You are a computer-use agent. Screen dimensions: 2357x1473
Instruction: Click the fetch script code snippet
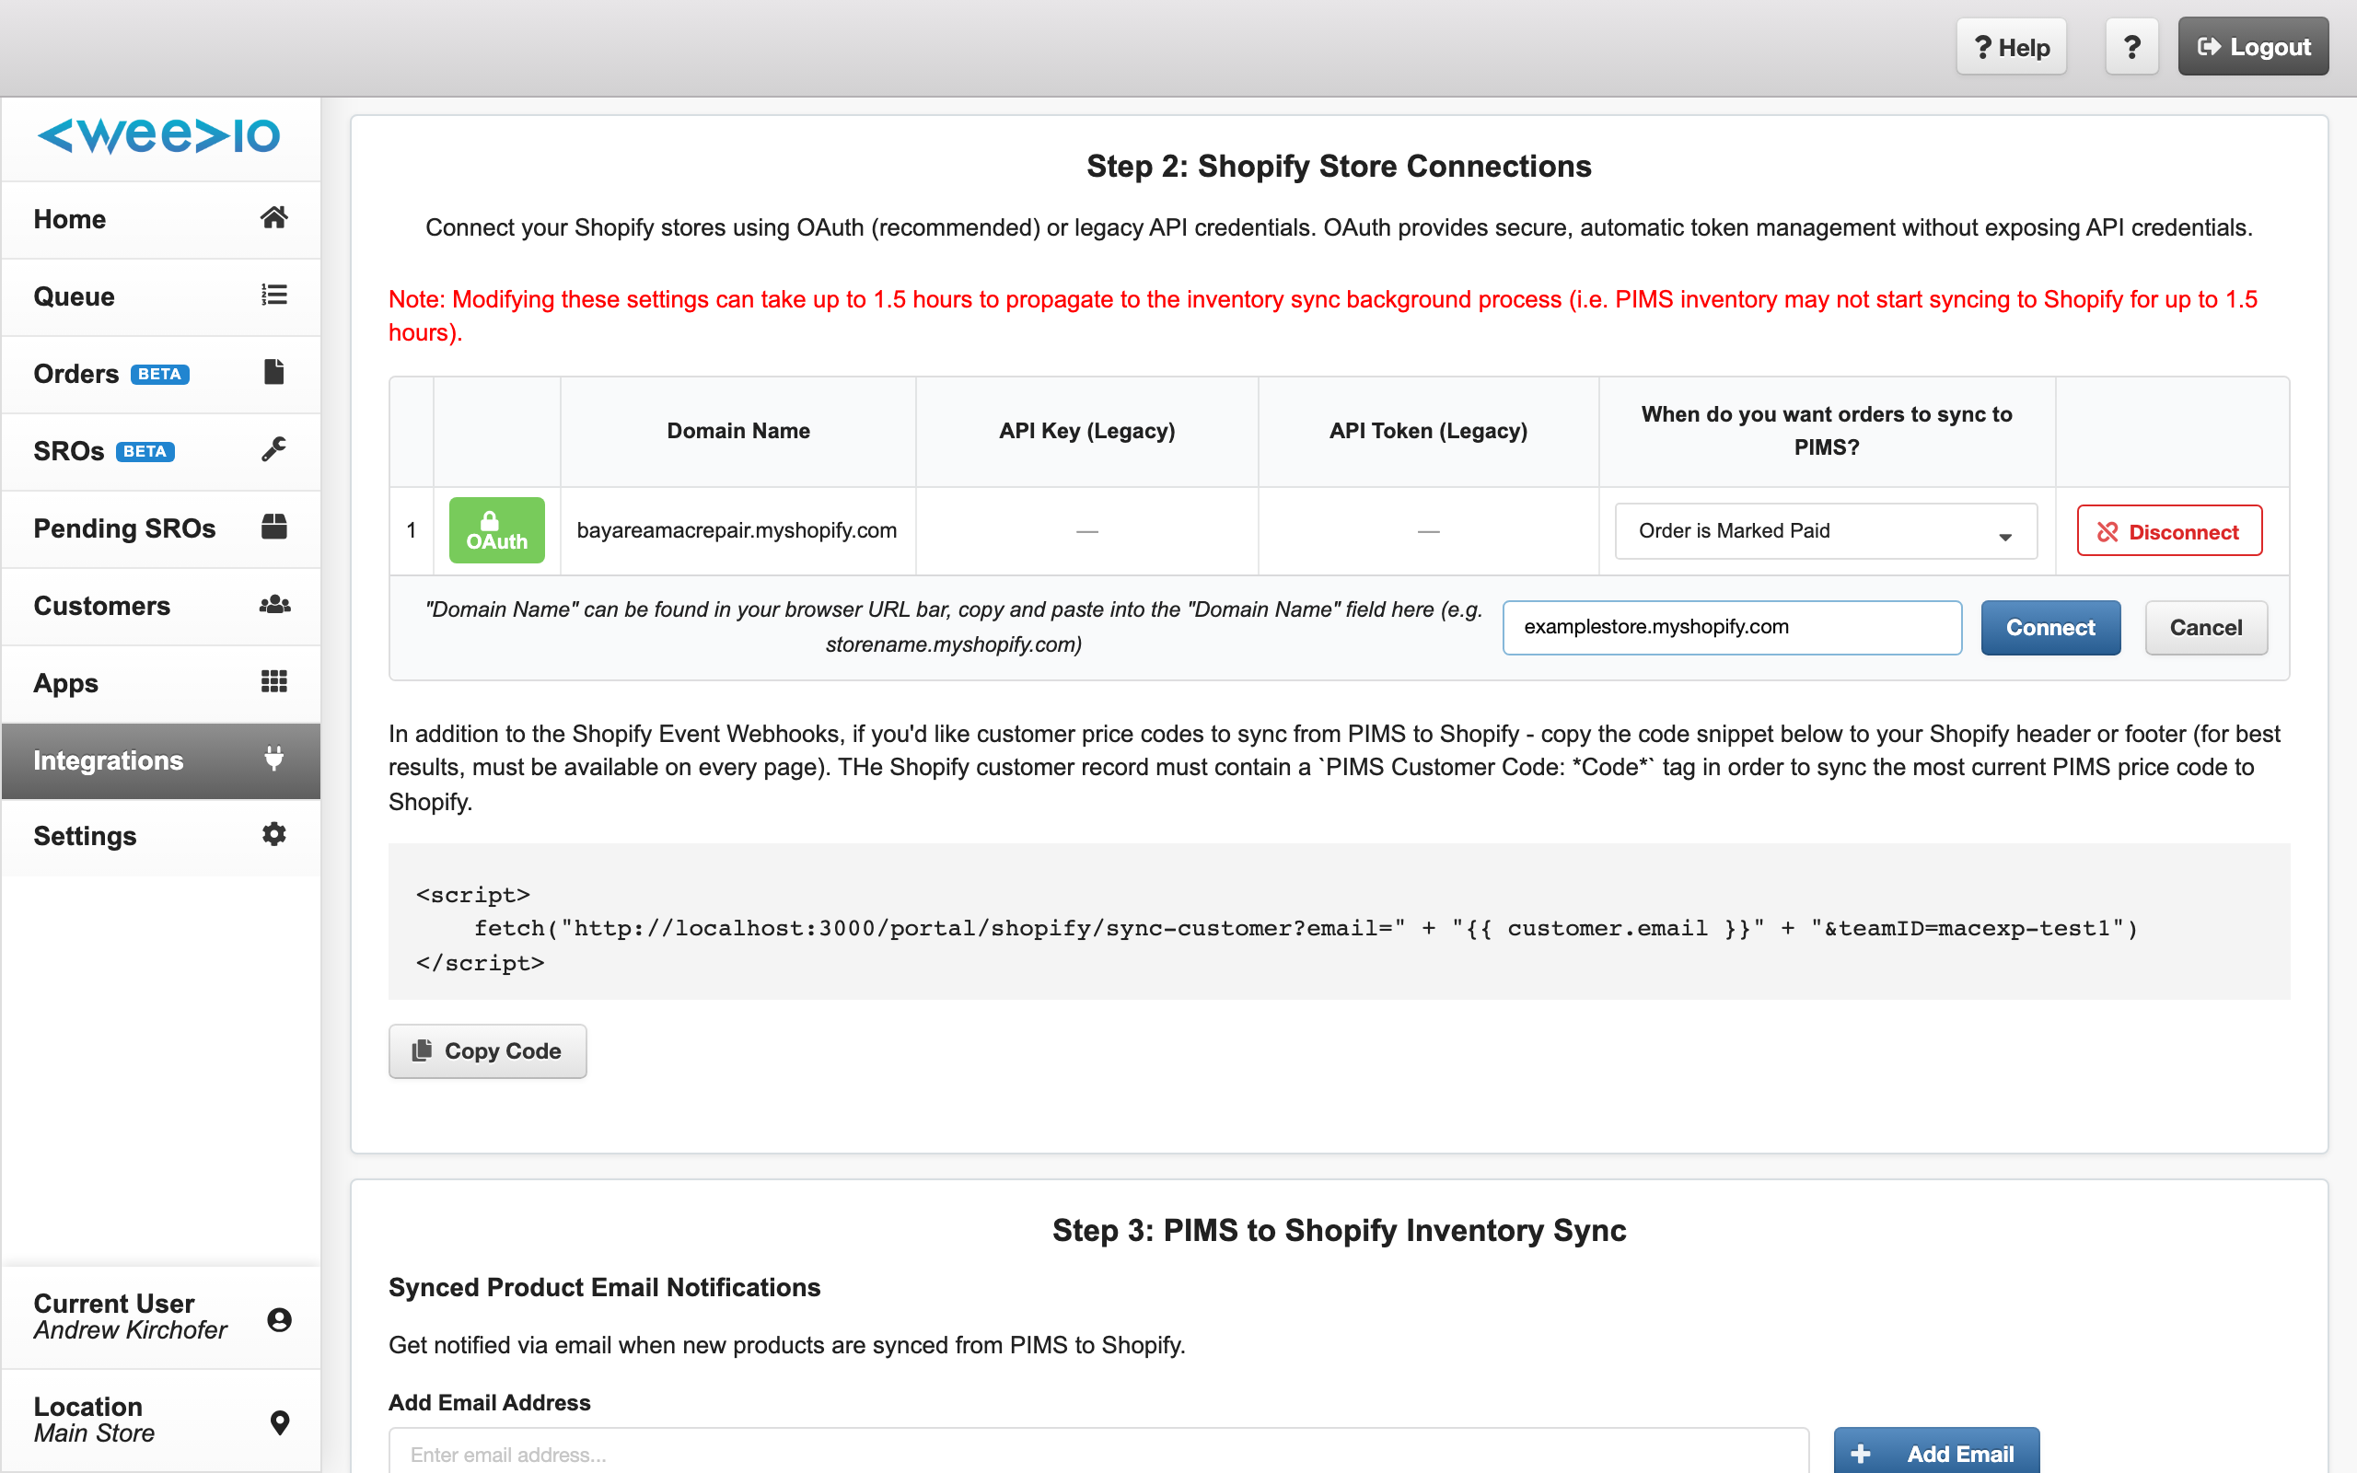pos(1340,921)
